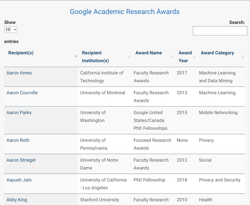The width and height of the screenshot is (250, 205).
Task: Sort by Recipient Institution(s) column header
Action: click(95, 57)
